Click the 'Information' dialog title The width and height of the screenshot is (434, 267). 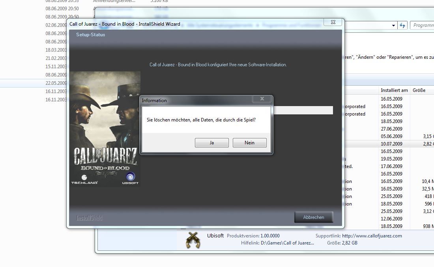coord(154,101)
